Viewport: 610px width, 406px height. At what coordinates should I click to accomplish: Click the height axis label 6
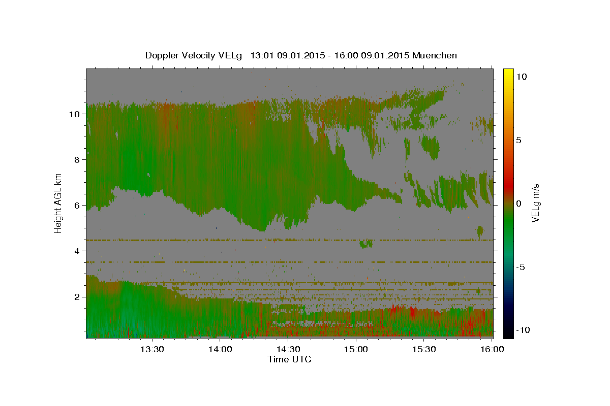tap(77, 206)
